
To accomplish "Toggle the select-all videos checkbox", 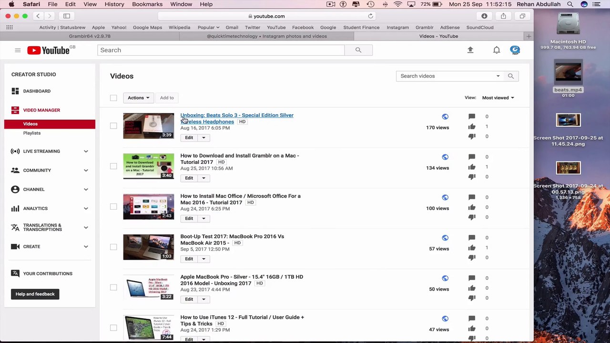I will pyautogui.click(x=113, y=98).
